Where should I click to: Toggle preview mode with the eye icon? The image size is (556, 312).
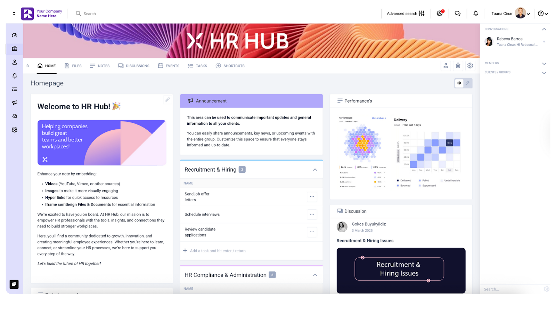click(x=459, y=83)
